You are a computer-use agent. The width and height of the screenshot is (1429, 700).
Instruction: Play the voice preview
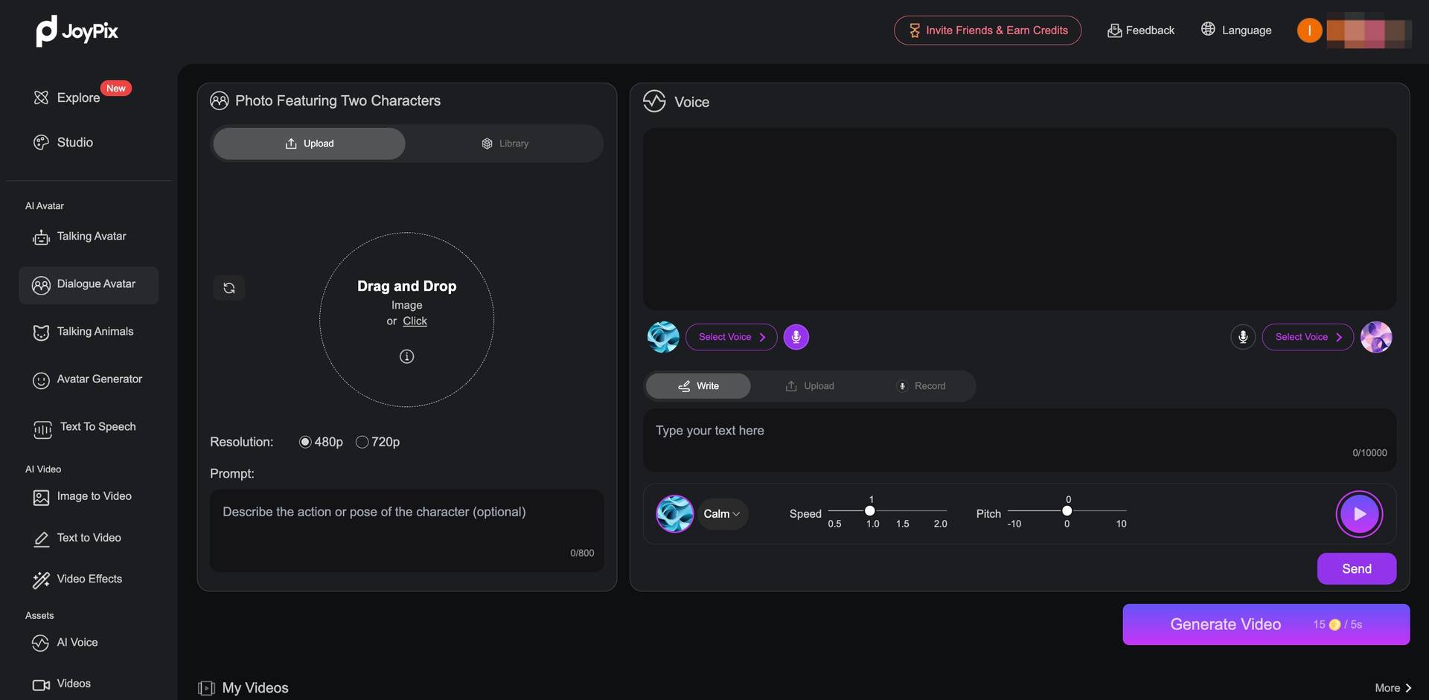1359,514
